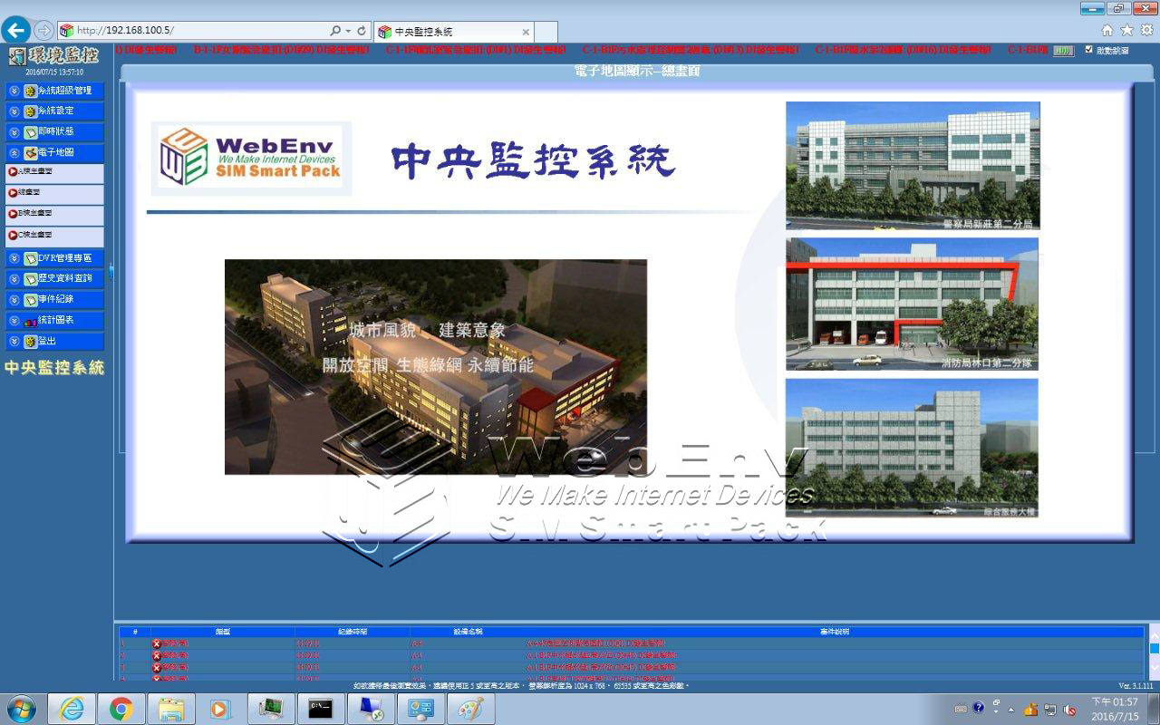This screenshot has height=725, width=1160.
Task: Click the WebEnv SIM Smart Pack logo
Action: pyautogui.click(x=251, y=158)
